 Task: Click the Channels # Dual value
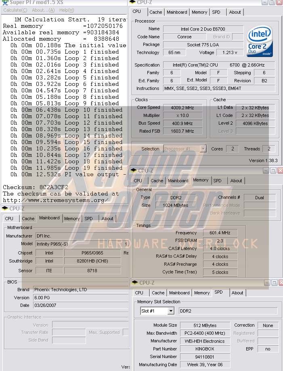(x=260, y=198)
